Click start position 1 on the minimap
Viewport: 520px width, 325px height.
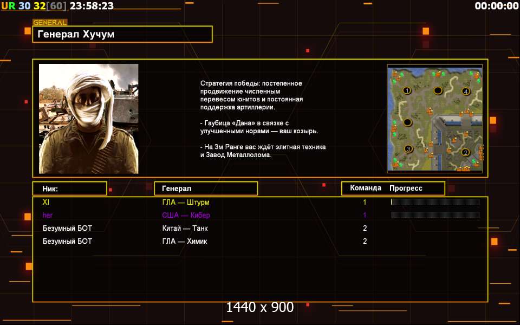pos(407,90)
